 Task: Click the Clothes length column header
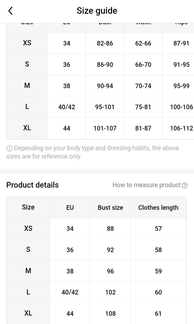coord(158,207)
